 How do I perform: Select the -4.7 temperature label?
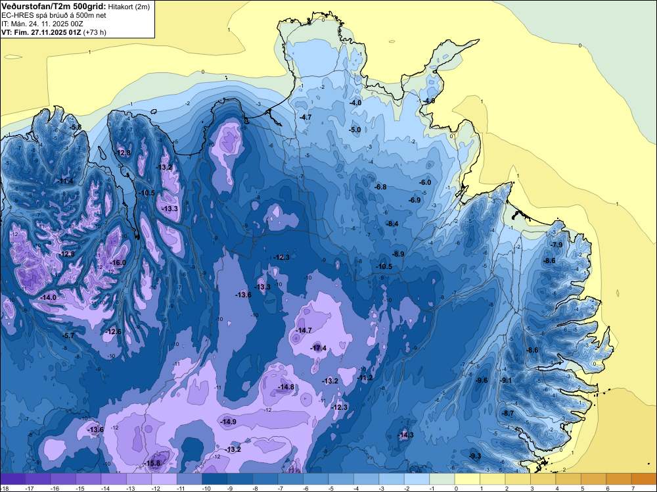pos(306,118)
